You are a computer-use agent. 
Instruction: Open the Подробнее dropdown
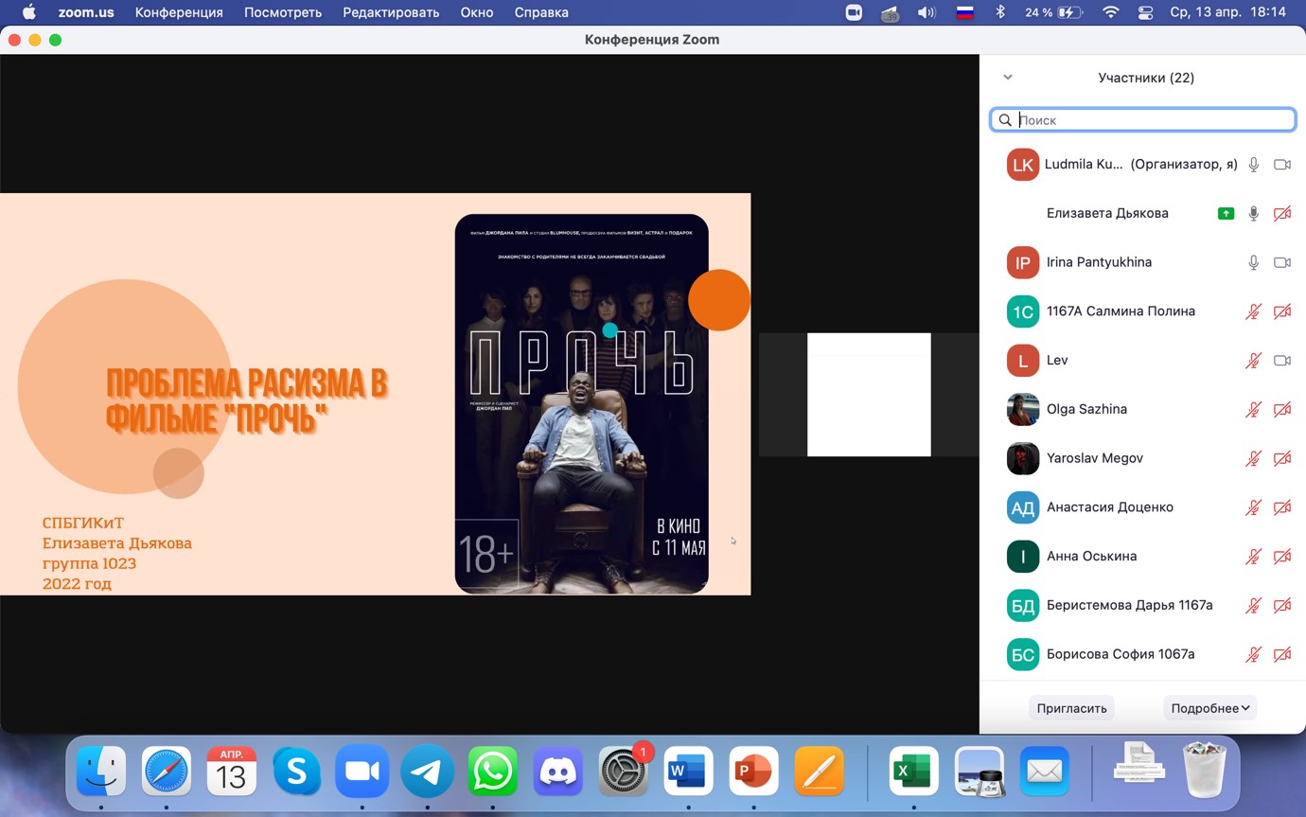pos(1209,708)
